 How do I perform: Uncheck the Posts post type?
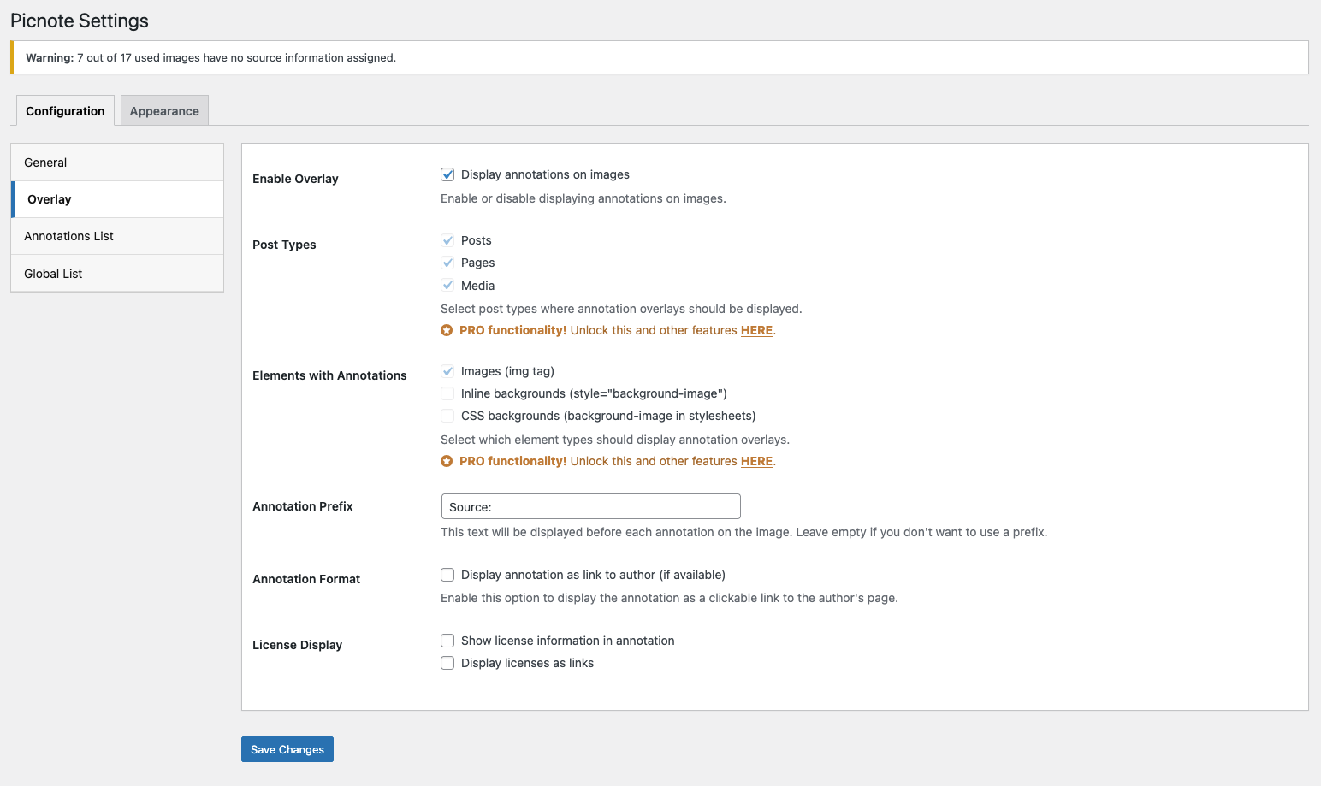447,240
